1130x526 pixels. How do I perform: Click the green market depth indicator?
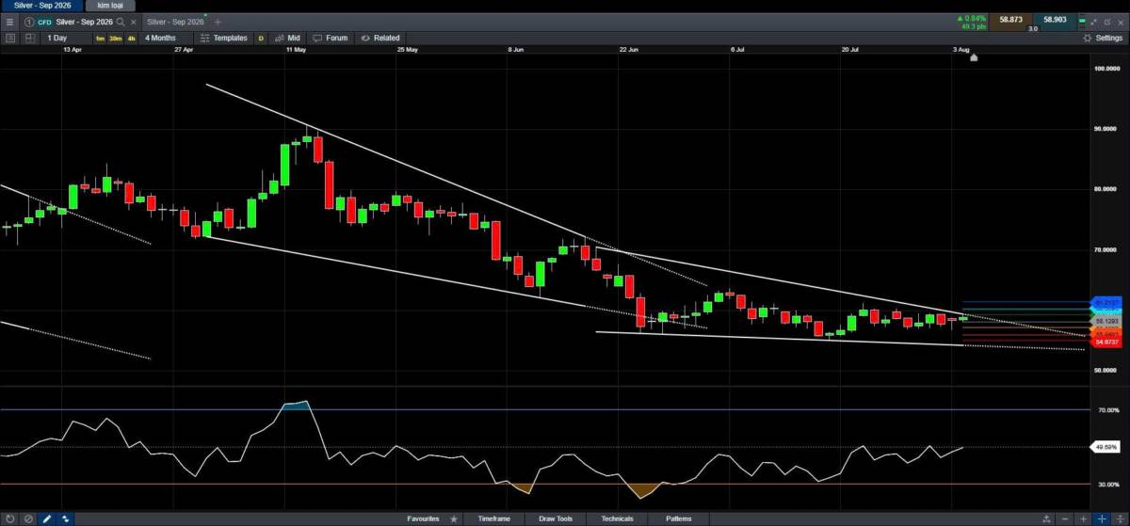1082,20
